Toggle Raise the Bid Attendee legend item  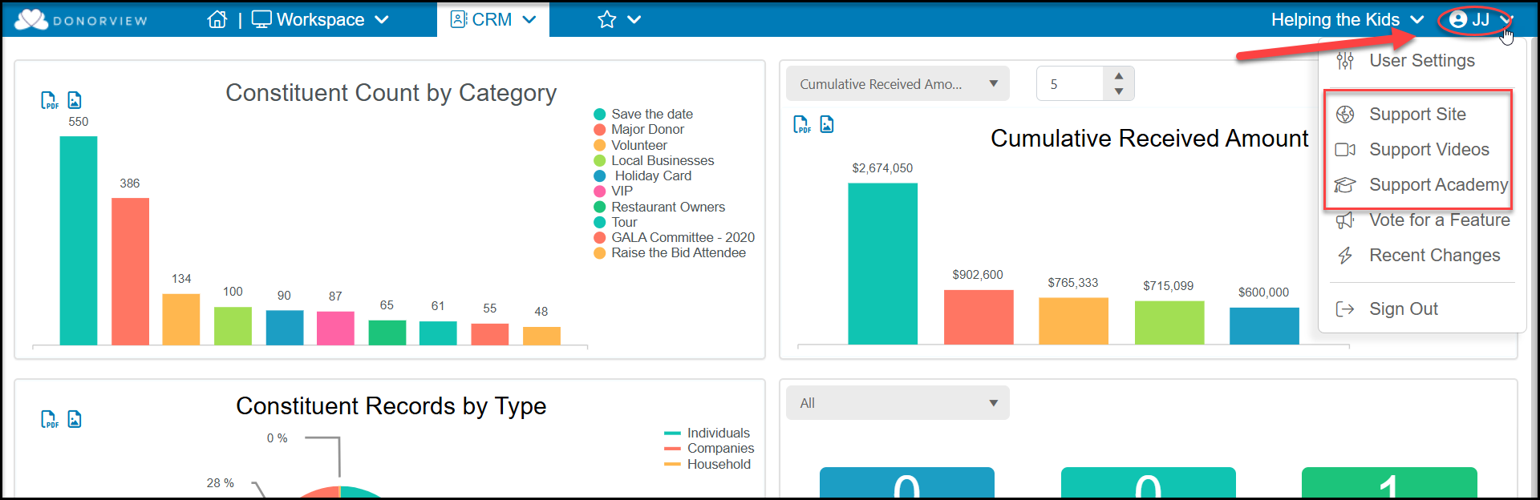[x=670, y=253]
